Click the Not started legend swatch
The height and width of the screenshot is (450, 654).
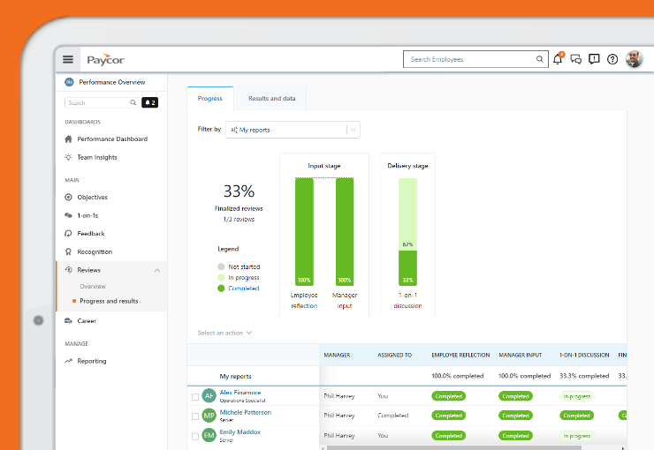221,266
